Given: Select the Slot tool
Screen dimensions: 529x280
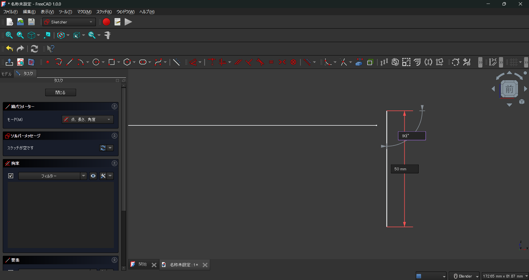Looking at the screenshot, I should 143,62.
